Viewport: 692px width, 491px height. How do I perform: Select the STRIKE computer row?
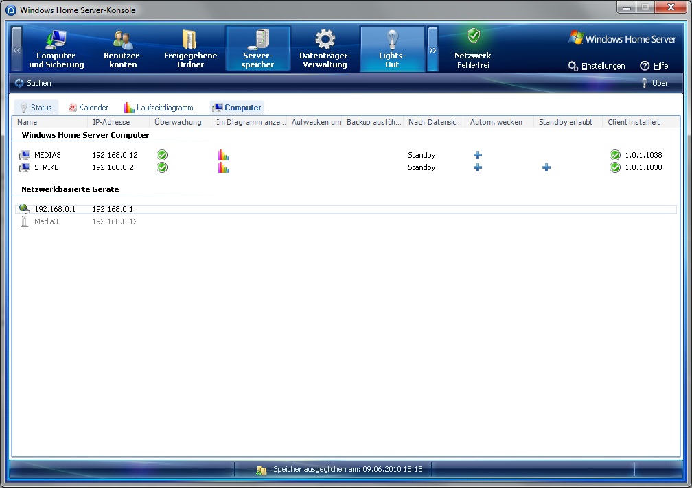[347, 167]
